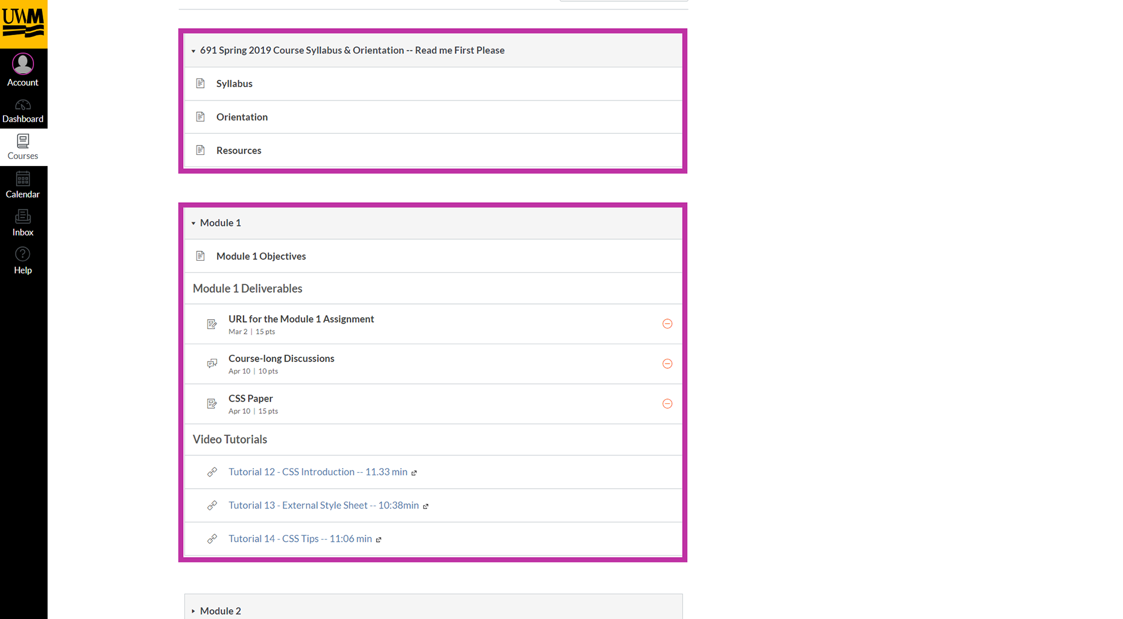
Task: Click external-link icon after Tutorial 12 title
Action: (x=414, y=473)
